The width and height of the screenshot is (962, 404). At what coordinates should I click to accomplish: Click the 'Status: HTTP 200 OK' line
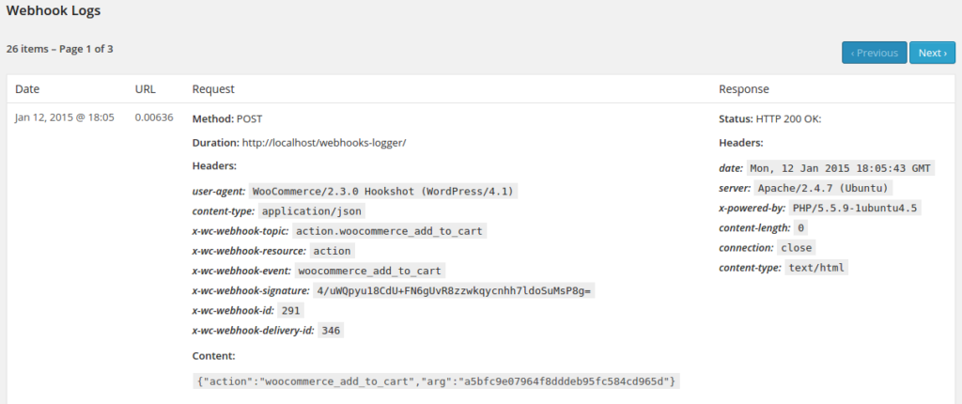[770, 118]
